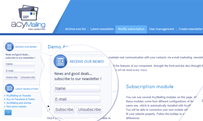The height and width of the screenshot is (121, 203).
Task: Click the Name field in the small sidebar
Action: pos(20,64)
